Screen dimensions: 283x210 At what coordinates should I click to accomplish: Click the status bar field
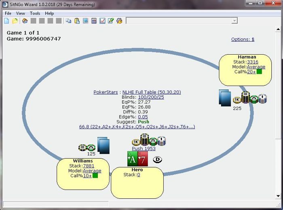click(56, 204)
